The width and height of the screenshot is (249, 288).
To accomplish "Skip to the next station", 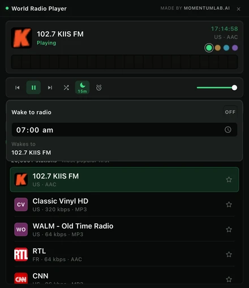I will coord(50,87).
